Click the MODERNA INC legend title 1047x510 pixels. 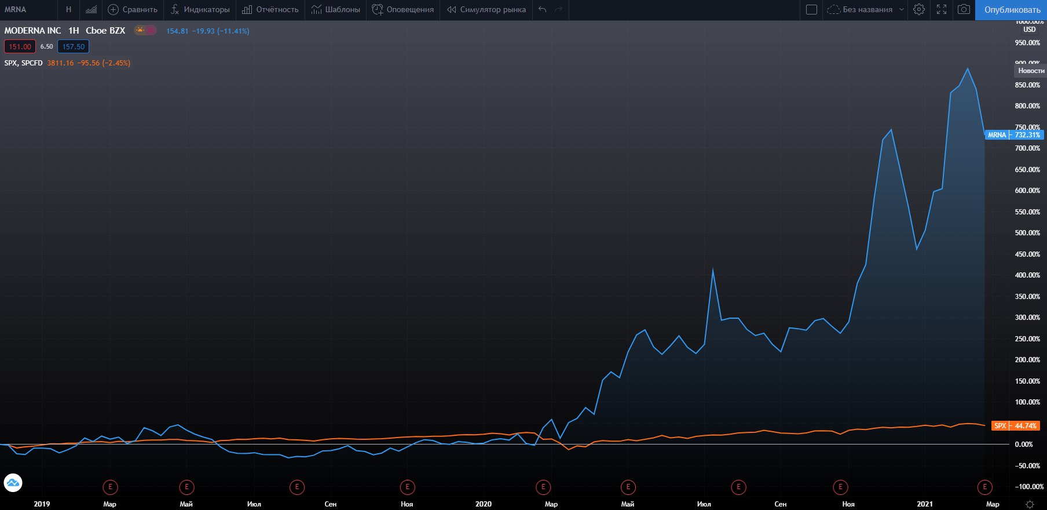pos(32,31)
